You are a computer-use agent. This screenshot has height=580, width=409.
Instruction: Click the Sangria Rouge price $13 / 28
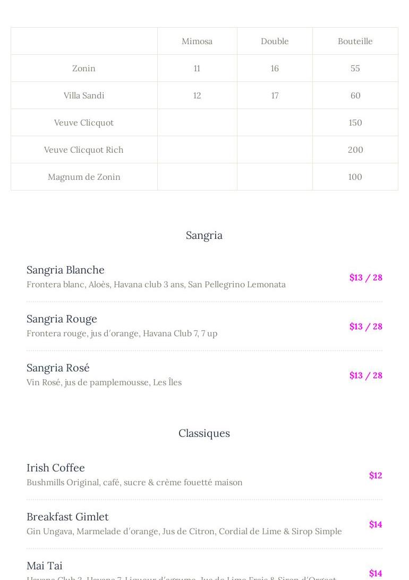[365, 326]
